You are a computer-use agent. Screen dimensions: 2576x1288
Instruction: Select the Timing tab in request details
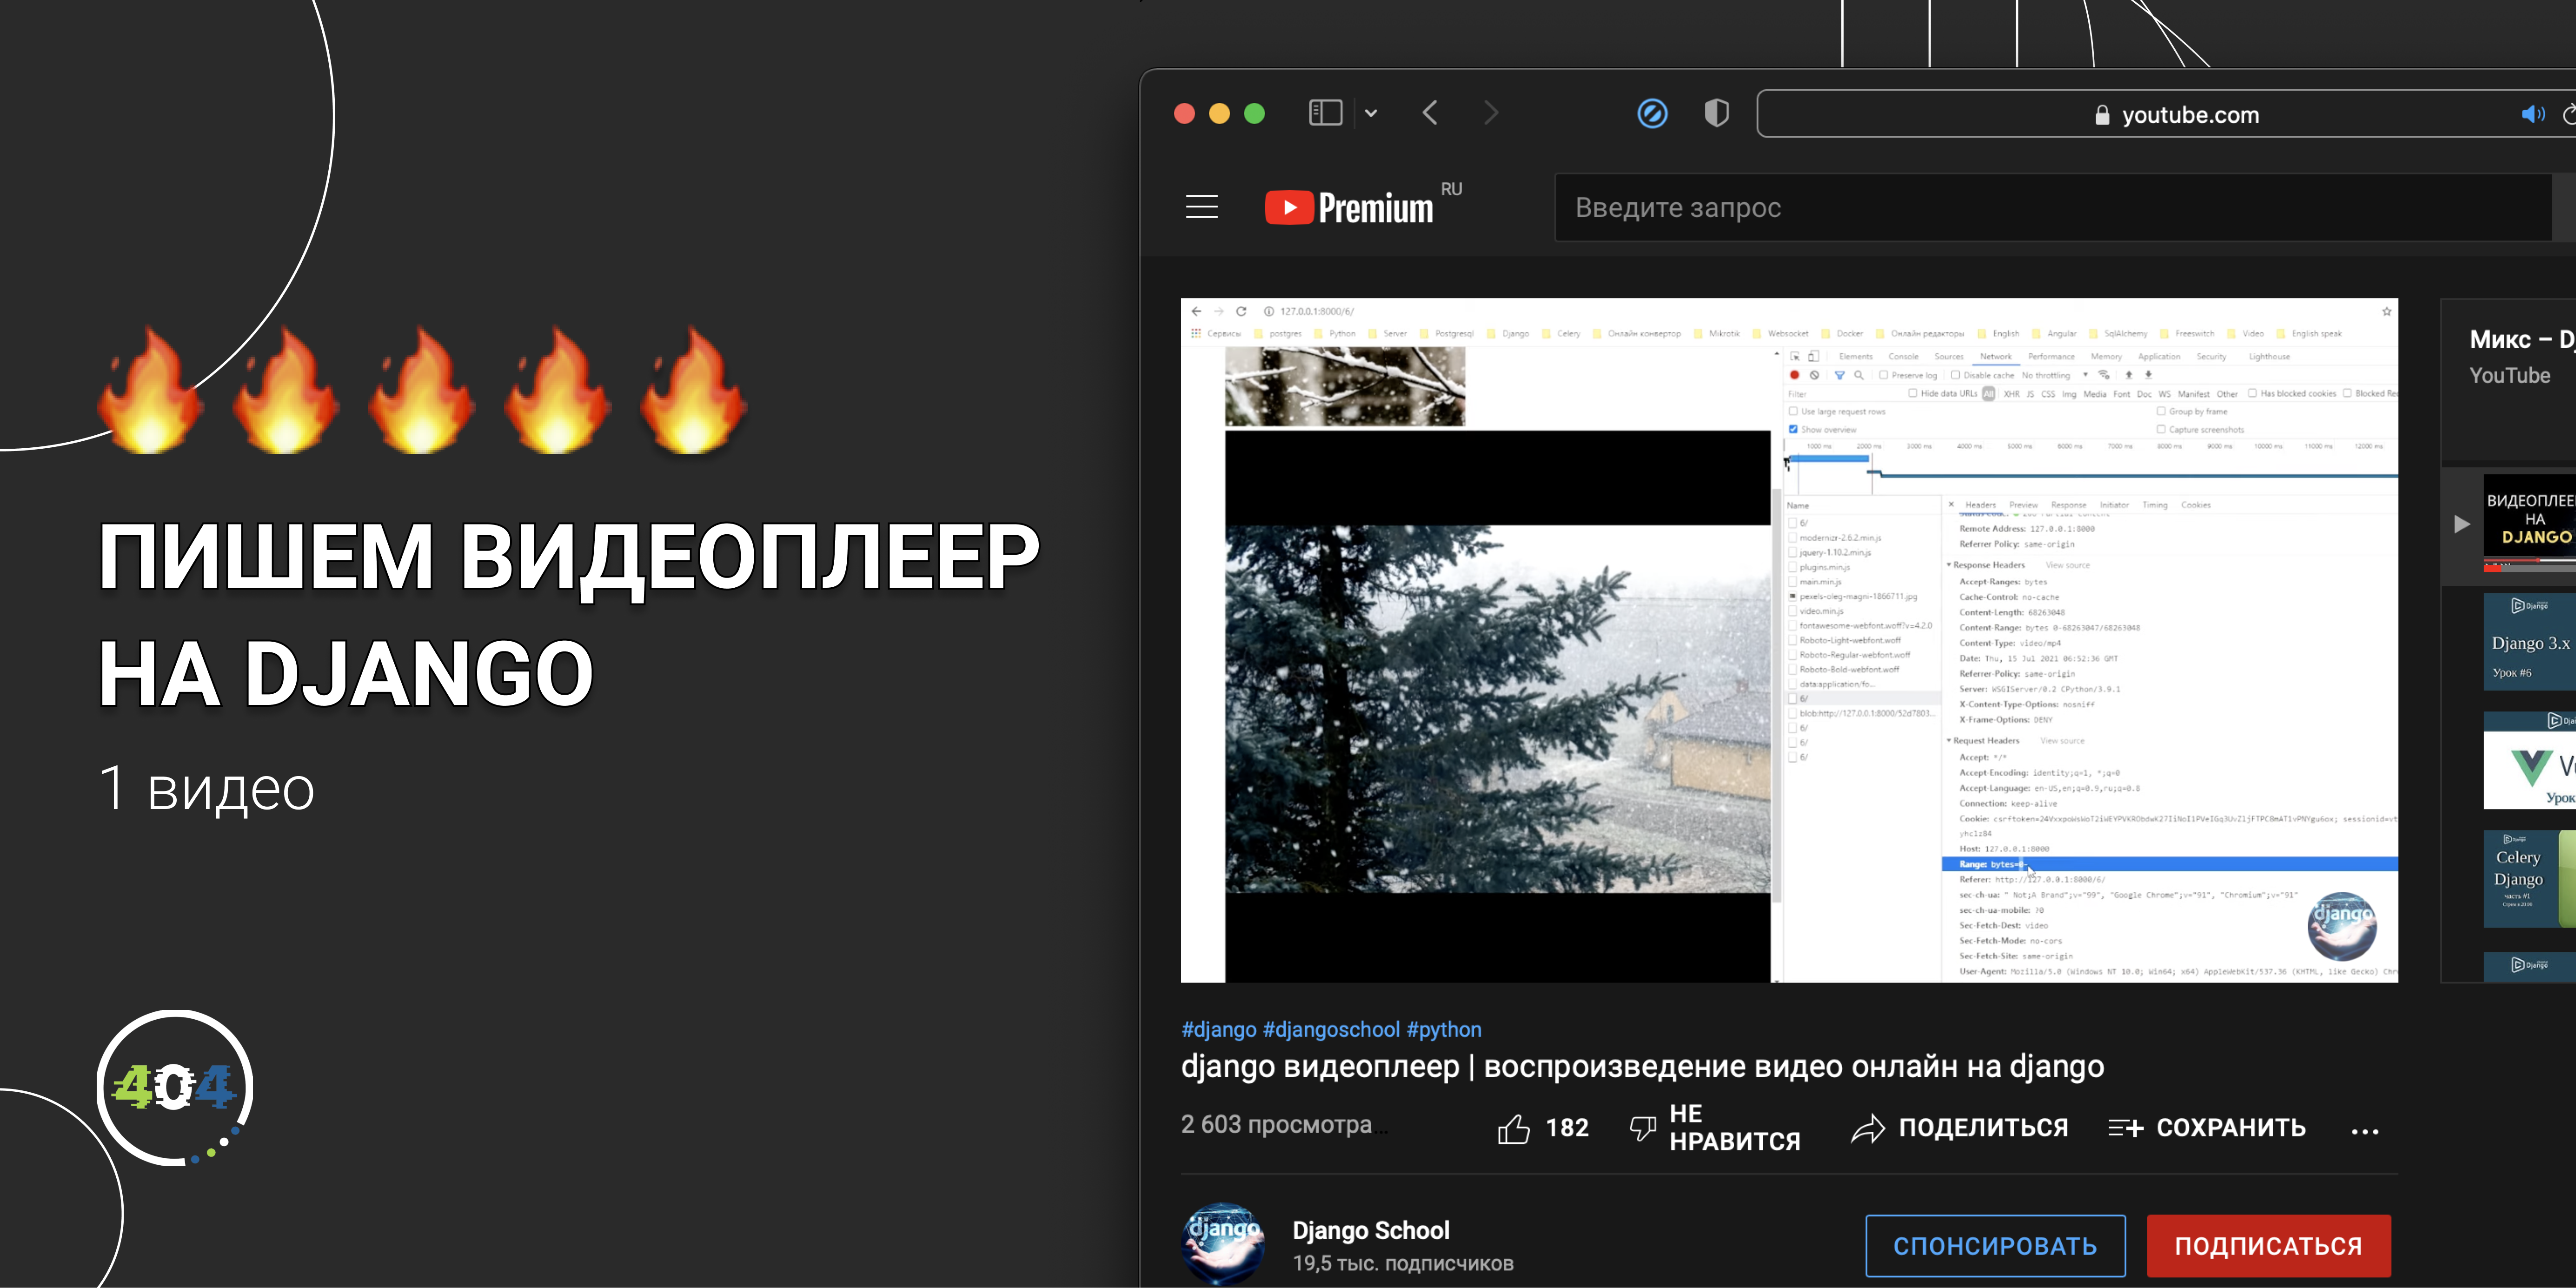click(2155, 505)
